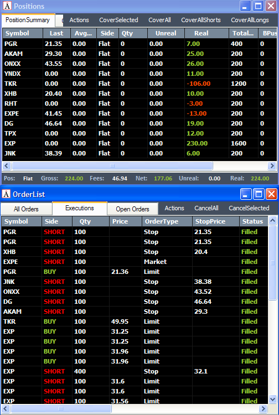Minimize the Positions window
Viewport: 279px width, 415px height.
(245, 6)
